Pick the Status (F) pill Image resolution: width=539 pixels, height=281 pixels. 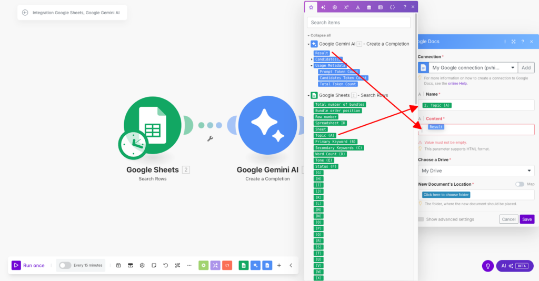pyautogui.click(x=326, y=166)
